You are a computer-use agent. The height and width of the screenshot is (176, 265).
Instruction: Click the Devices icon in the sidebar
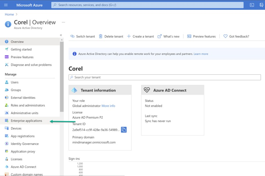pos(7,128)
